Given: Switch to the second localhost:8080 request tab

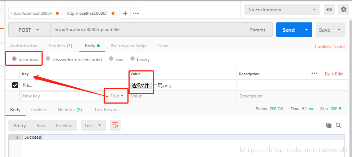Looking at the screenshot, I should pyautogui.click(x=91, y=13).
